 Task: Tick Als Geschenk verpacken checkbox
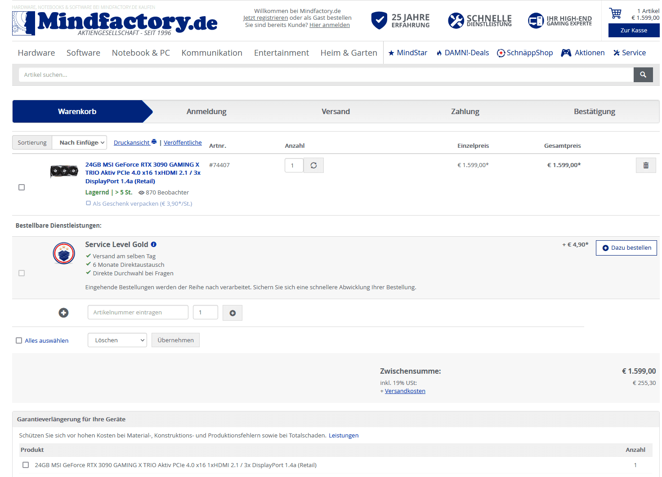pyautogui.click(x=88, y=203)
